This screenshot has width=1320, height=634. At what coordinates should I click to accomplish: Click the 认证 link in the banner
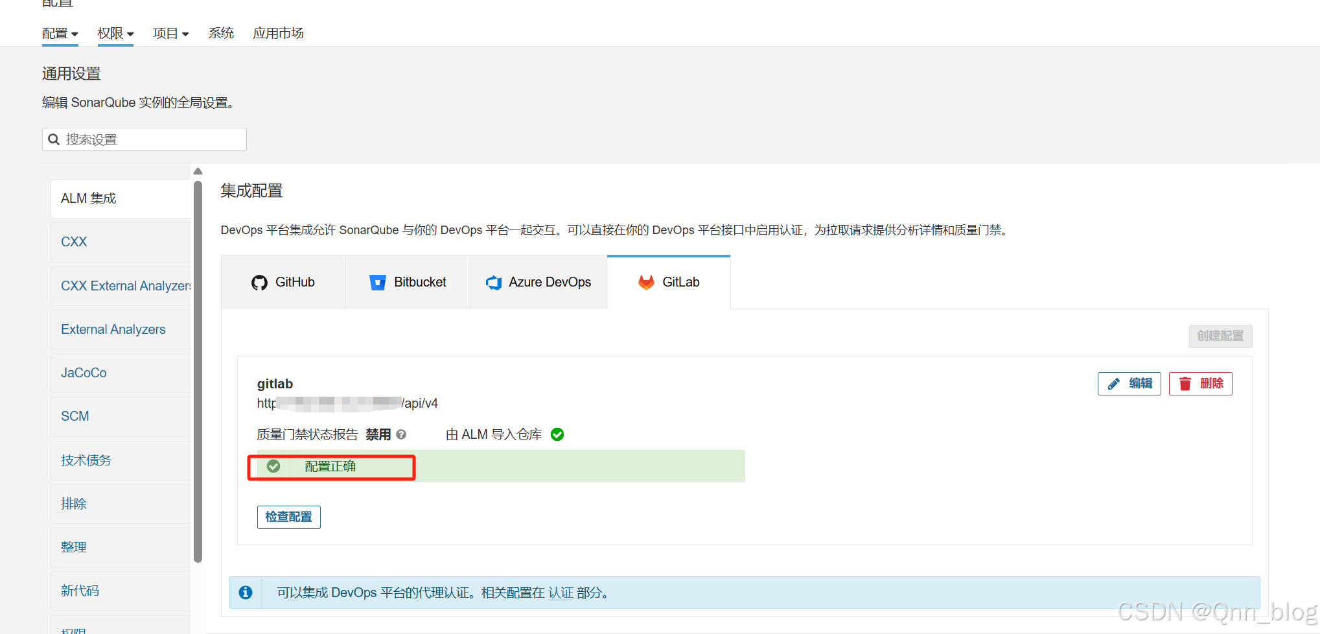pos(560,592)
